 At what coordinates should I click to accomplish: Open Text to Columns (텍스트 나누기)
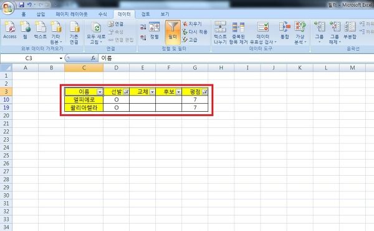[220, 32]
